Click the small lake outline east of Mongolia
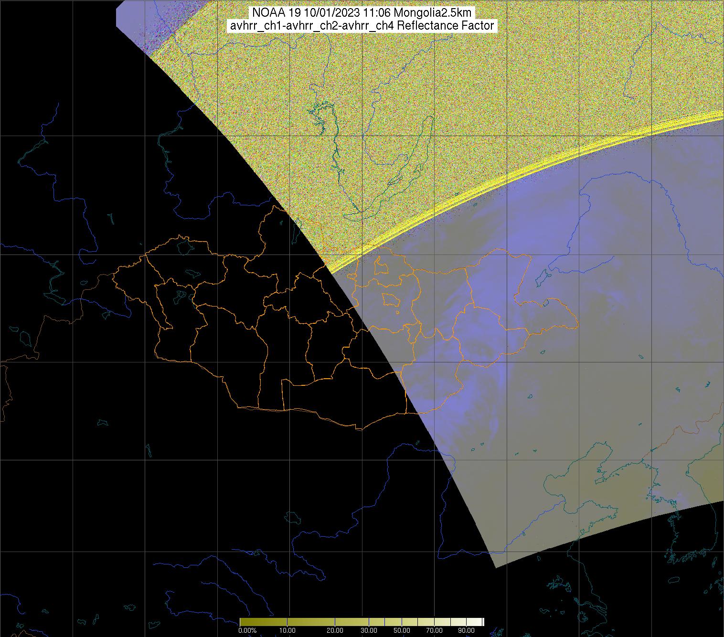The width and height of the screenshot is (724, 637). (x=542, y=277)
